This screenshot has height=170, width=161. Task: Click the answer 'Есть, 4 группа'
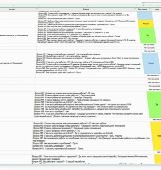click(116, 136)
